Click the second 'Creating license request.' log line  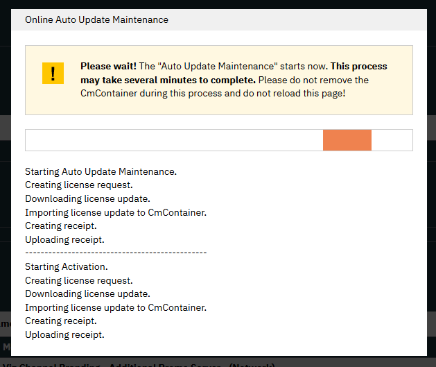[78, 281]
